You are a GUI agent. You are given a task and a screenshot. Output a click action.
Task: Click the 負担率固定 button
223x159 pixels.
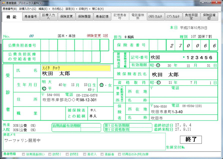pos(192,17)
